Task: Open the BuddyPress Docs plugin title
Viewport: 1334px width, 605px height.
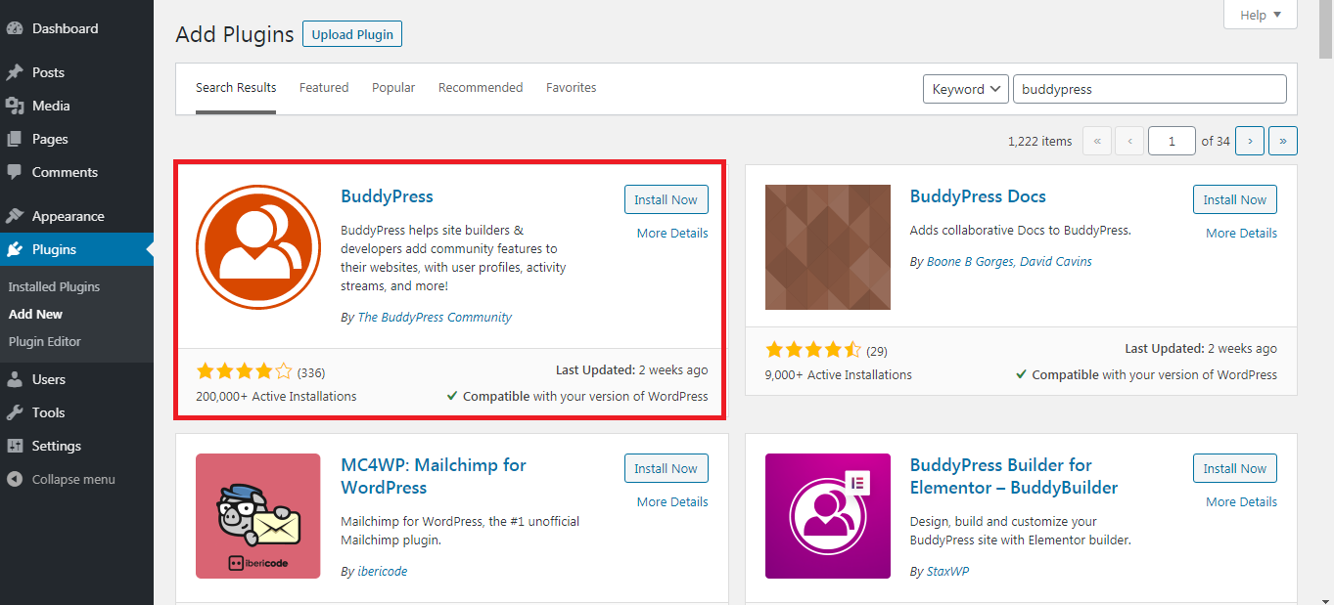Action: coord(978,195)
